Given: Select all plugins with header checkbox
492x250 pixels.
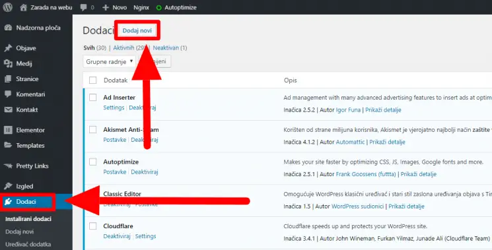Looking at the screenshot, I should (x=93, y=80).
